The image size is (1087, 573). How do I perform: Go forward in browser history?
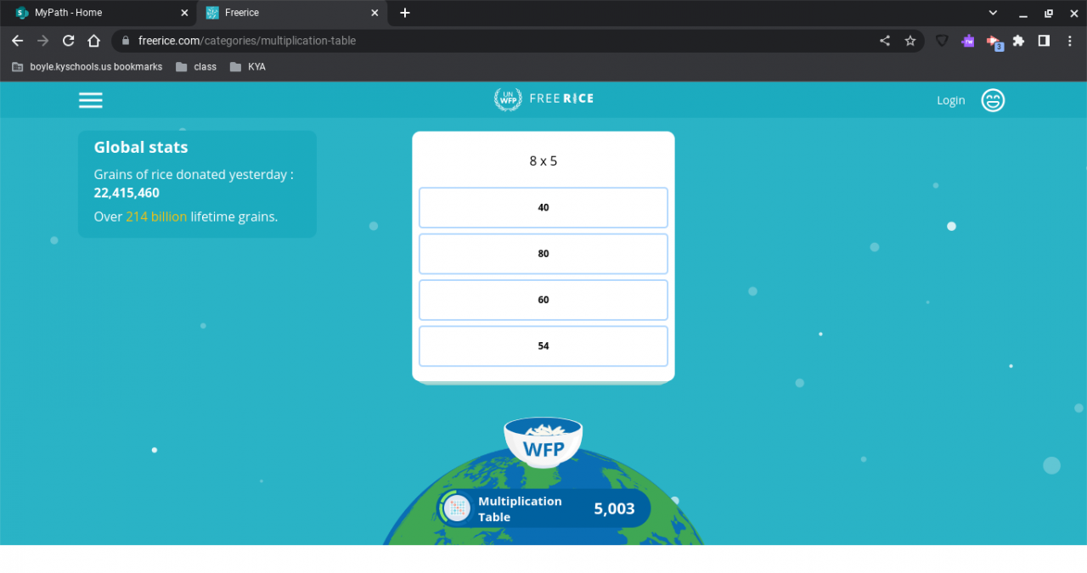point(42,41)
